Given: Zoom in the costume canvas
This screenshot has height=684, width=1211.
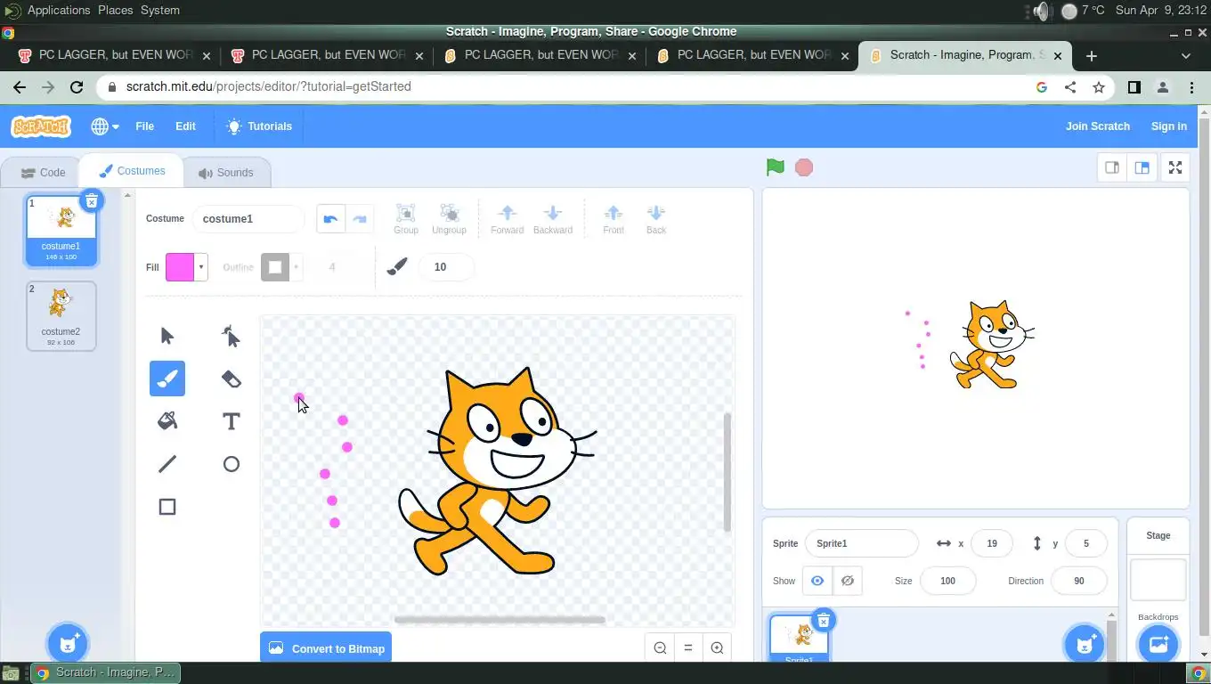Looking at the screenshot, I should click(x=717, y=648).
